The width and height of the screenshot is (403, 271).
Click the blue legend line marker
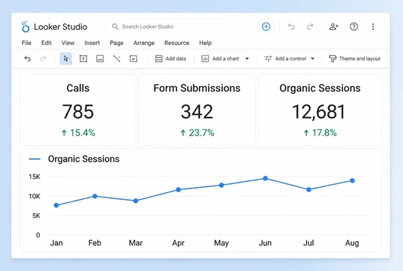pyautogui.click(x=34, y=159)
